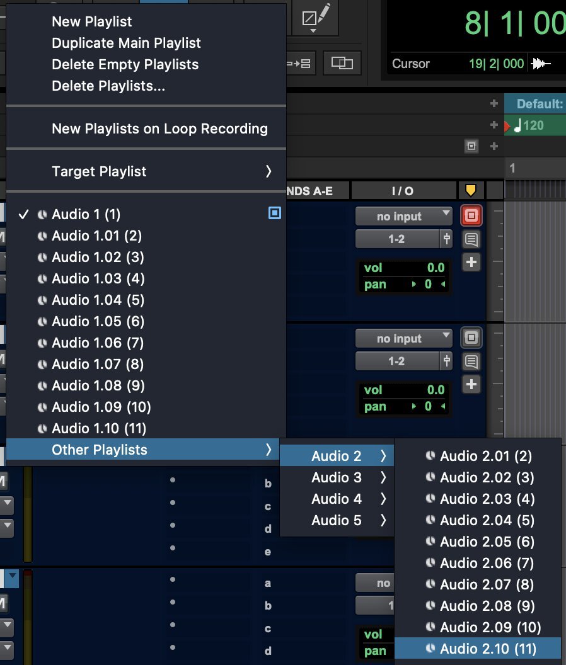Click the tempo marker note icon at 120
This screenshot has width=566, height=665.
click(x=517, y=125)
